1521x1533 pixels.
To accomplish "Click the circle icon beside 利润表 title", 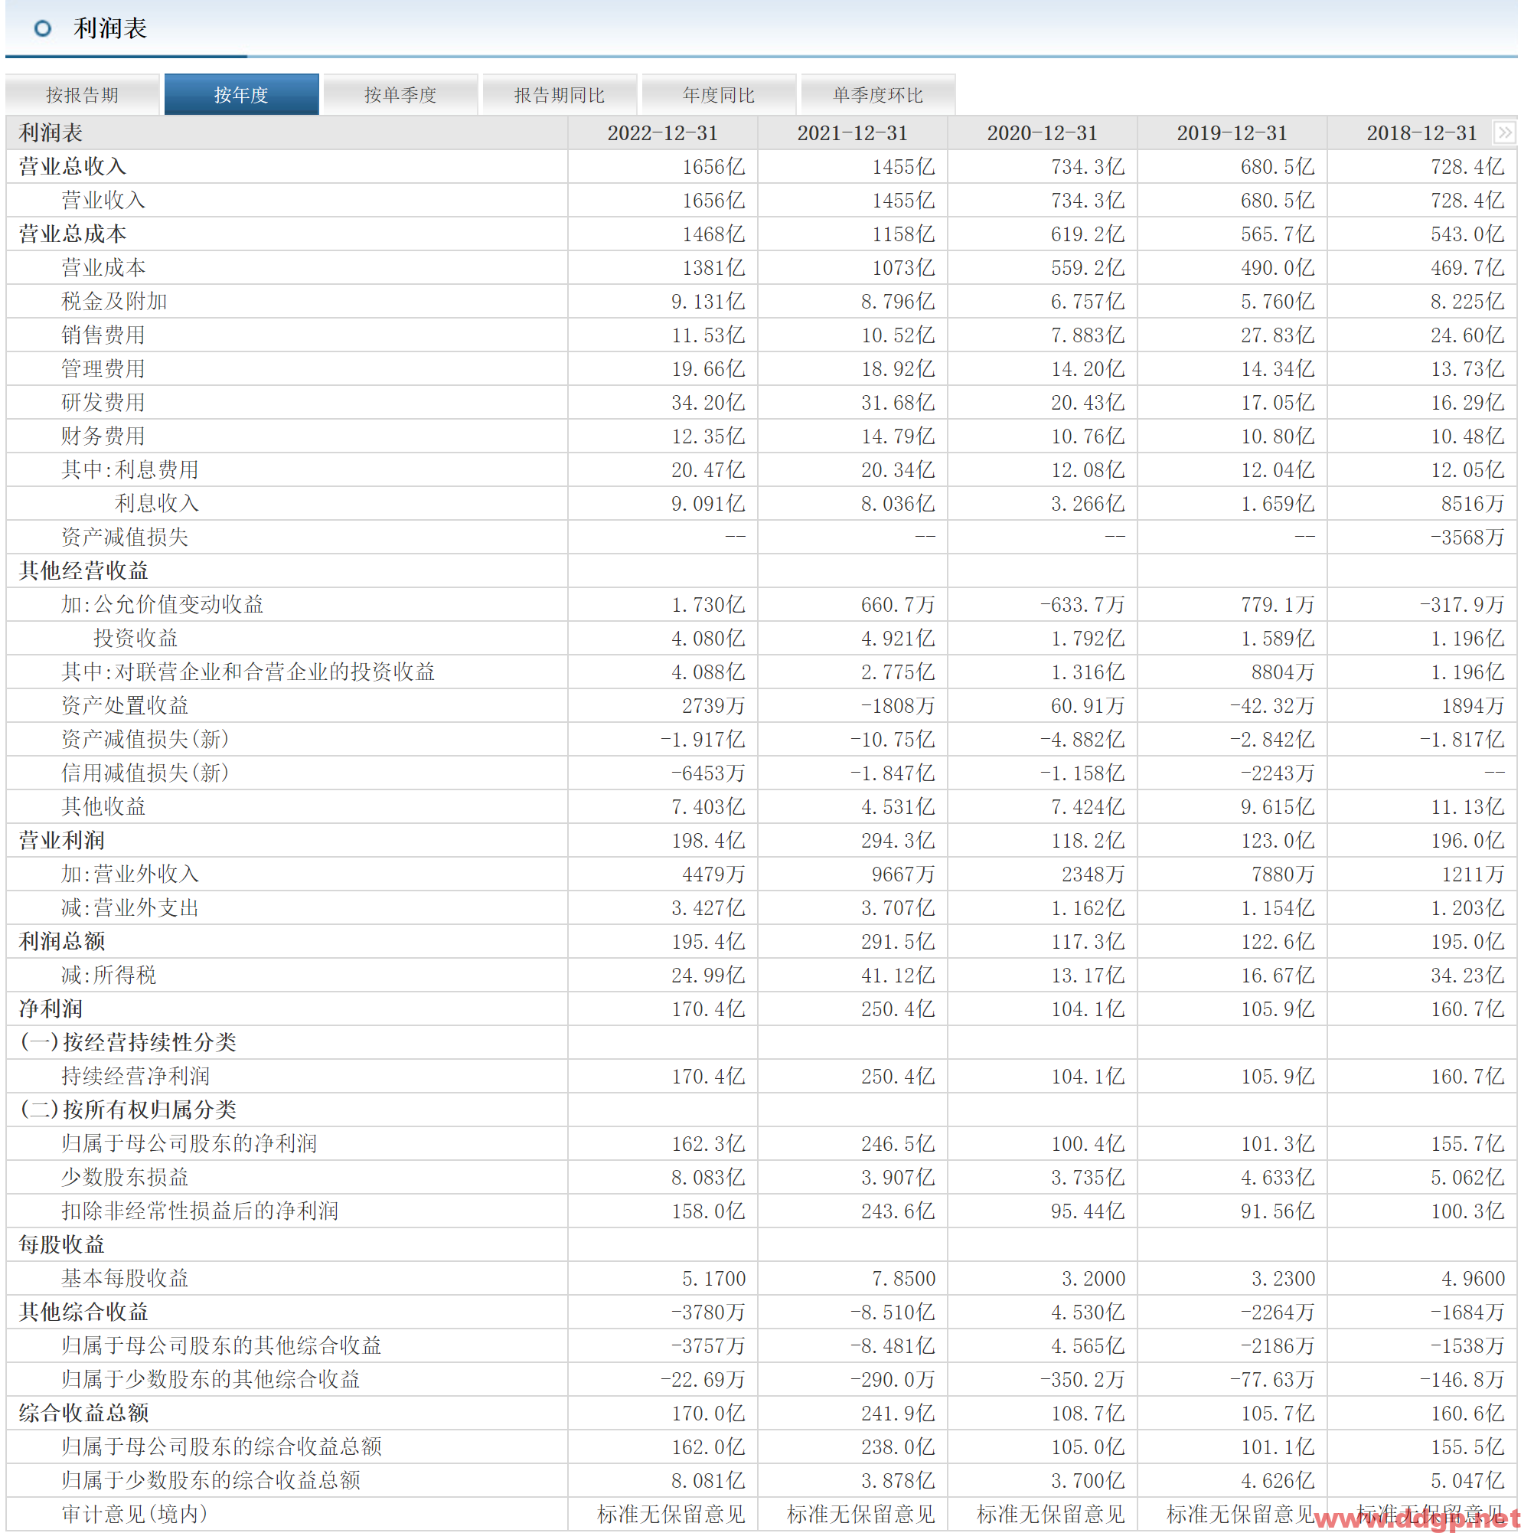I will point(43,28).
